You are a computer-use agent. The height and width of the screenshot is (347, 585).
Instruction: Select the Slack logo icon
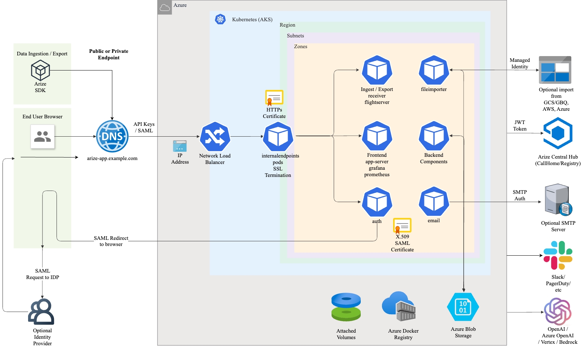558,255
